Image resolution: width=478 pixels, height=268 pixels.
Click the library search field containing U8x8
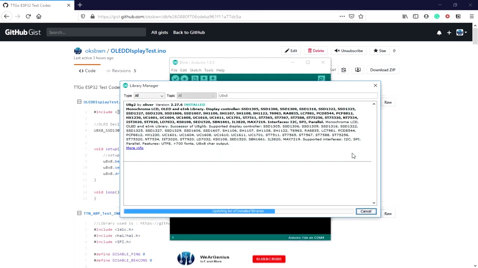298,96
